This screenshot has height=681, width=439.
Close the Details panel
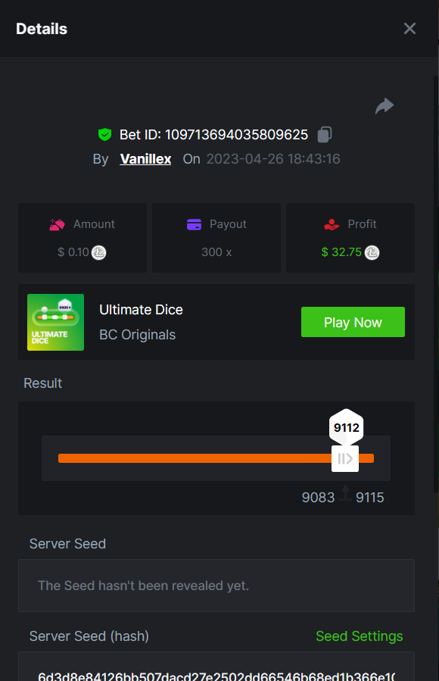click(409, 29)
